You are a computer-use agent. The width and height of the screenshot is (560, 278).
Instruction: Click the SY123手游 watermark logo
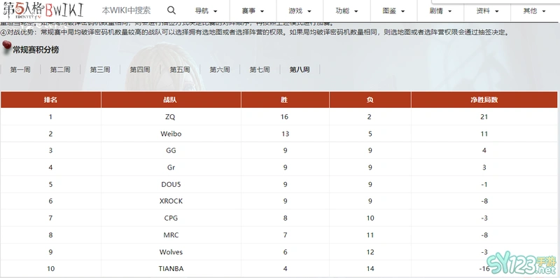(x=521, y=265)
